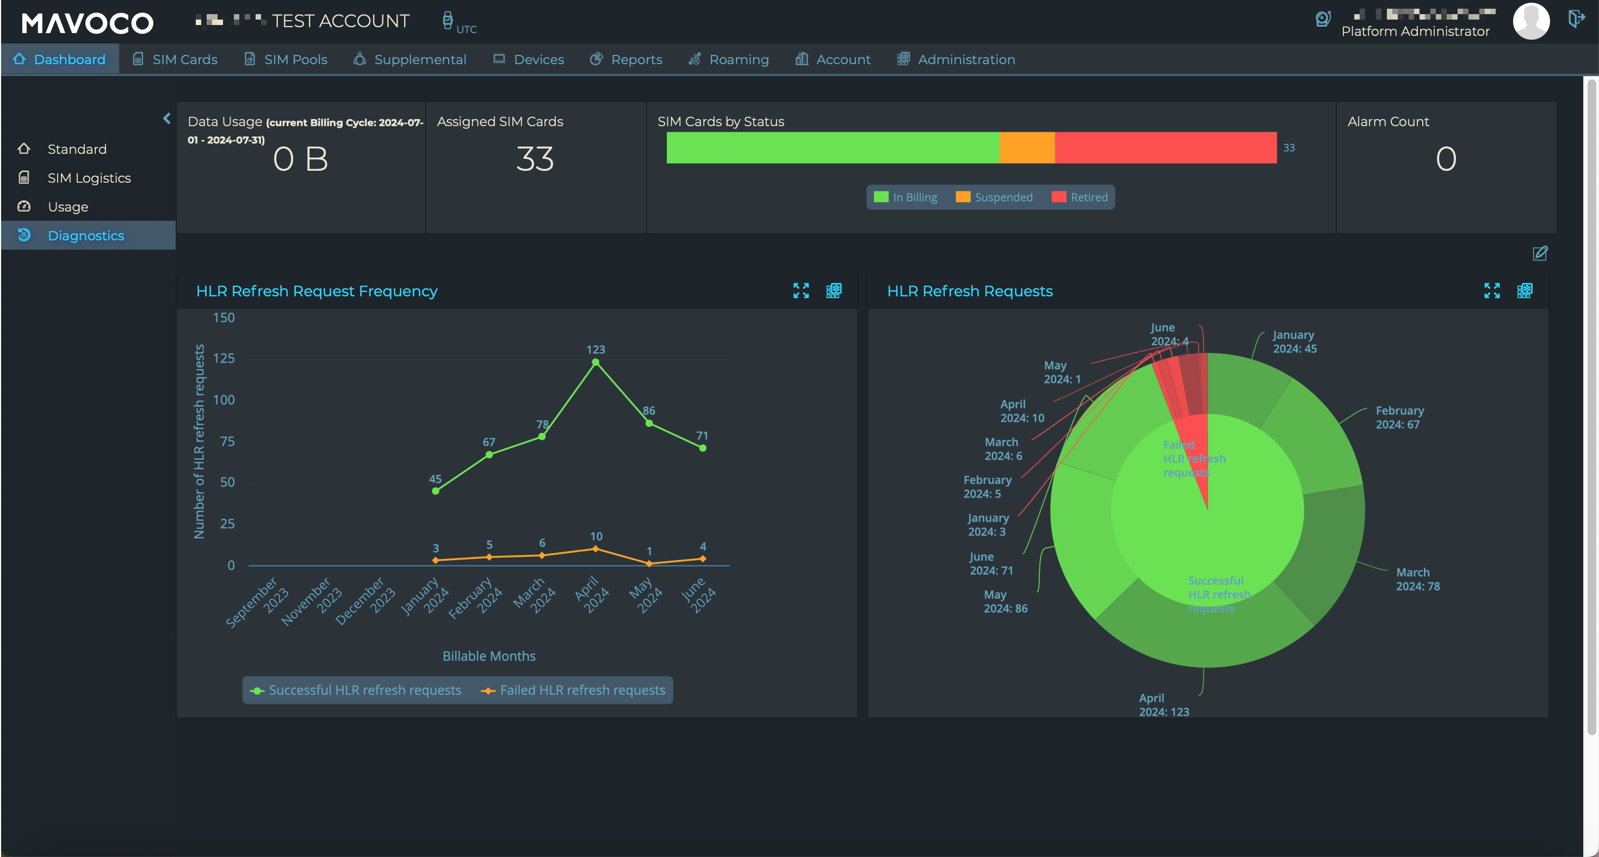Click the UTC timezone icon
Screen dimensions: 1599x857
pyautogui.click(x=448, y=20)
